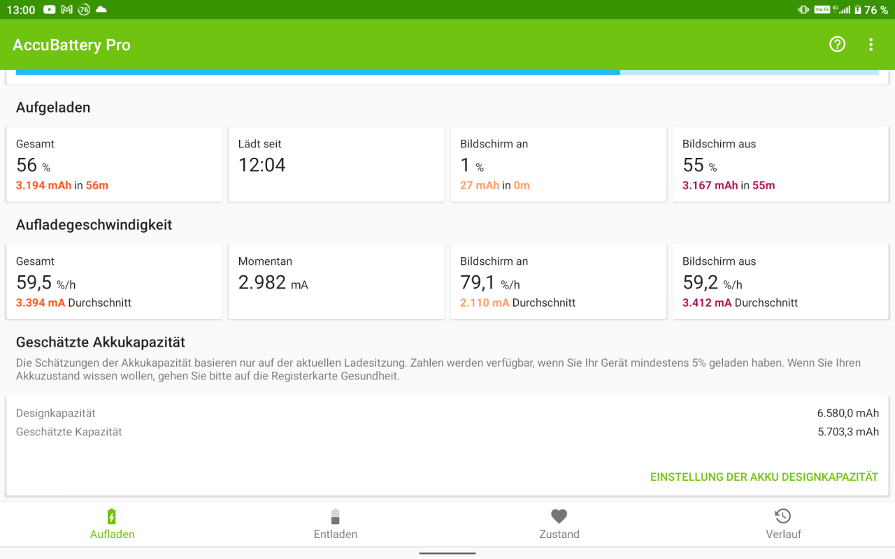Tap the 3.394 mA Durchschnitt value

pyautogui.click(x=73, y=303)
